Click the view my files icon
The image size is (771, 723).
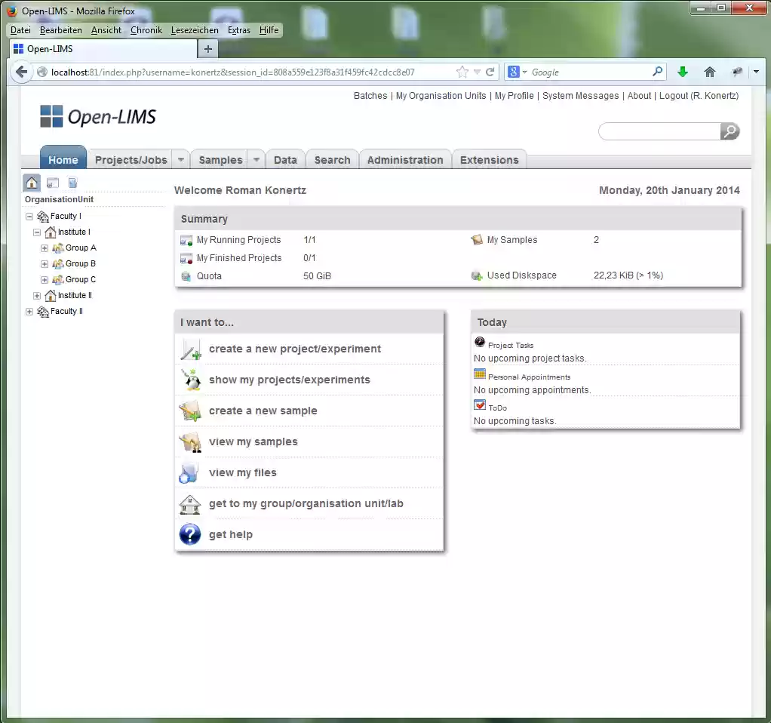[189, 472]
